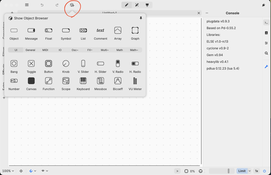Redo the last action

(x=57, y=5)
